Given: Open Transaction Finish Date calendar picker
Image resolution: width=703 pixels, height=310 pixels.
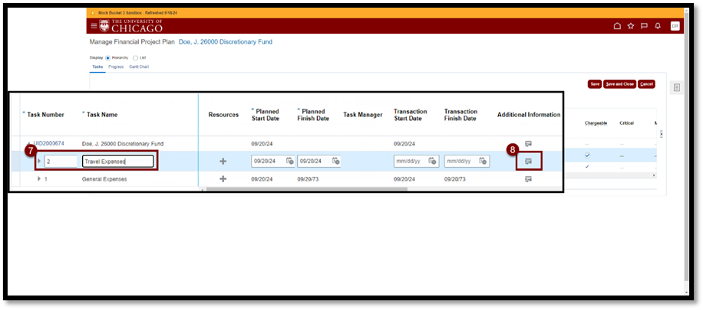Looking at the screenshot, I should click(483, 162).
